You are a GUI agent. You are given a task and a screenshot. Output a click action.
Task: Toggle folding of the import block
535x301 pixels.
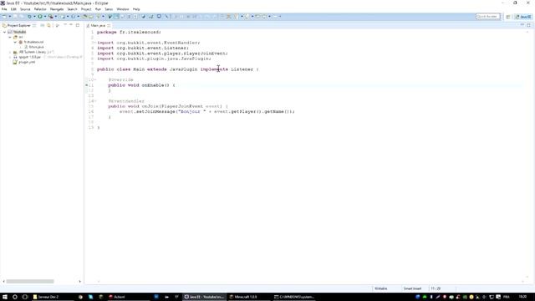click(94, 43)
